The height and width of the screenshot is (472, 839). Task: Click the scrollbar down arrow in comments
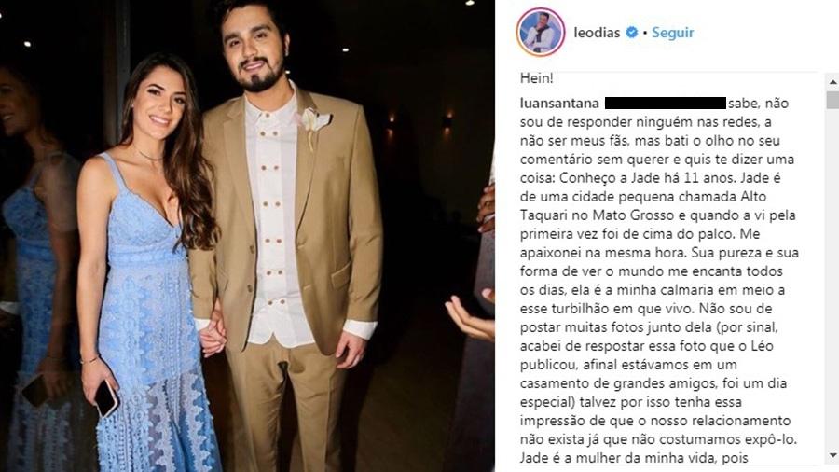coord(833,456)
